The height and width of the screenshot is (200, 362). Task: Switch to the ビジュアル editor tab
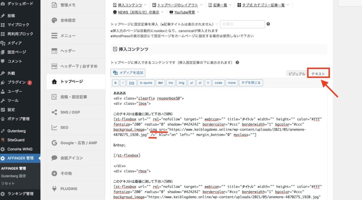(x=297, y=74)
